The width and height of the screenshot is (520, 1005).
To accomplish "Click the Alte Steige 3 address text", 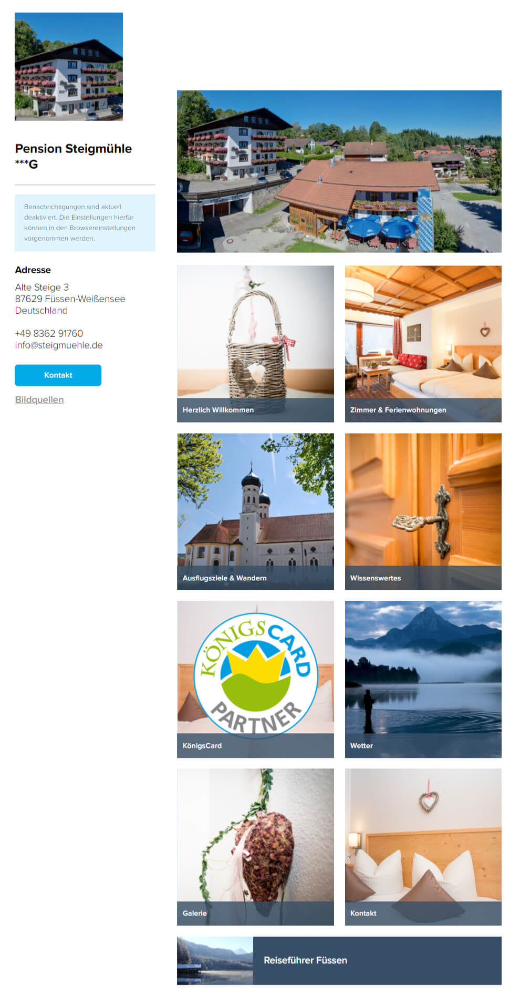I will tap(42, 288).
